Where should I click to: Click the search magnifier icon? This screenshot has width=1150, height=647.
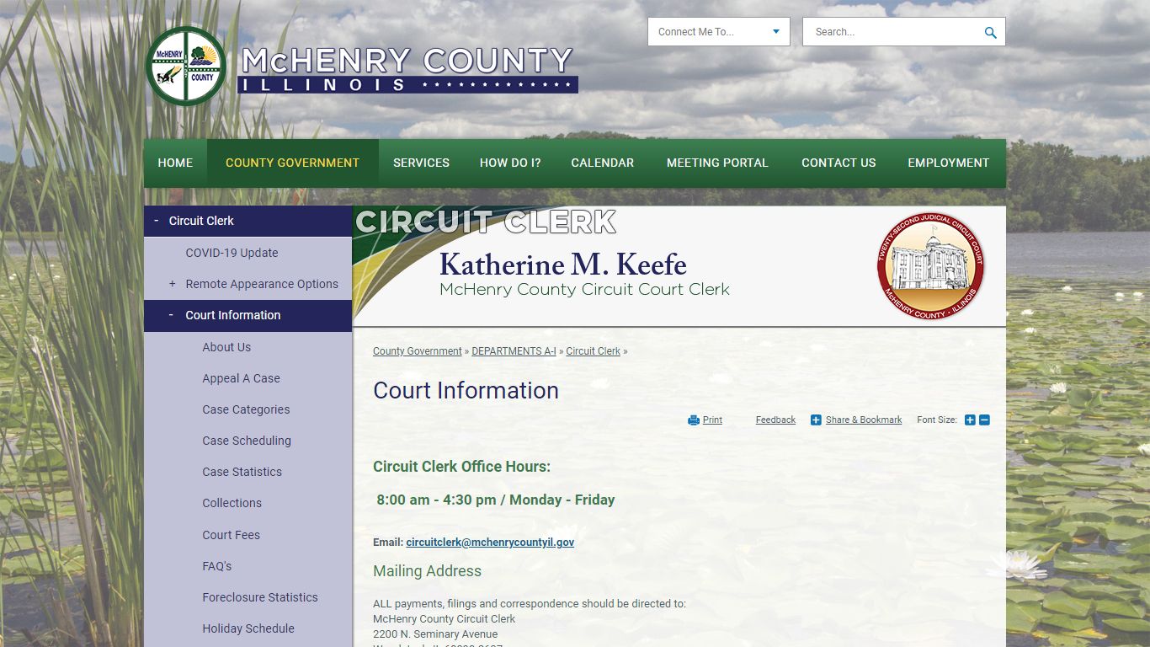(990, 33)
